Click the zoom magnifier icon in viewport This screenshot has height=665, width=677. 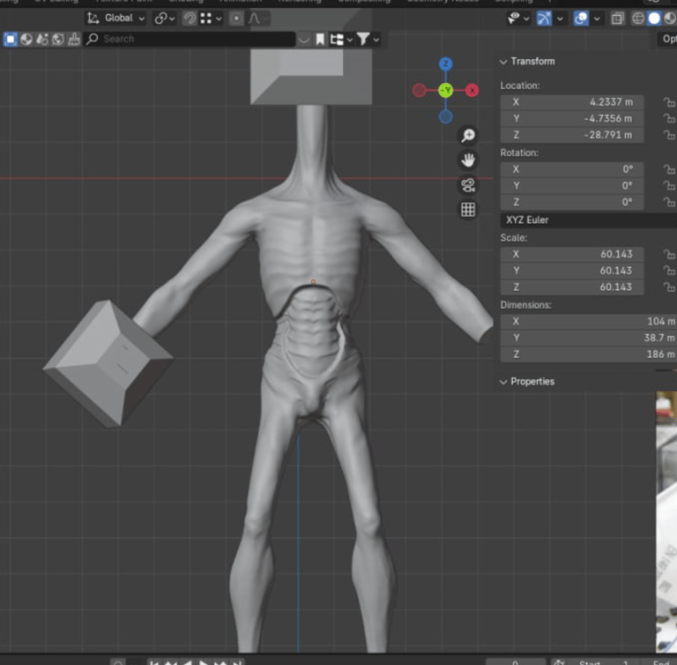pyautogui.click(x=468, y=135)
